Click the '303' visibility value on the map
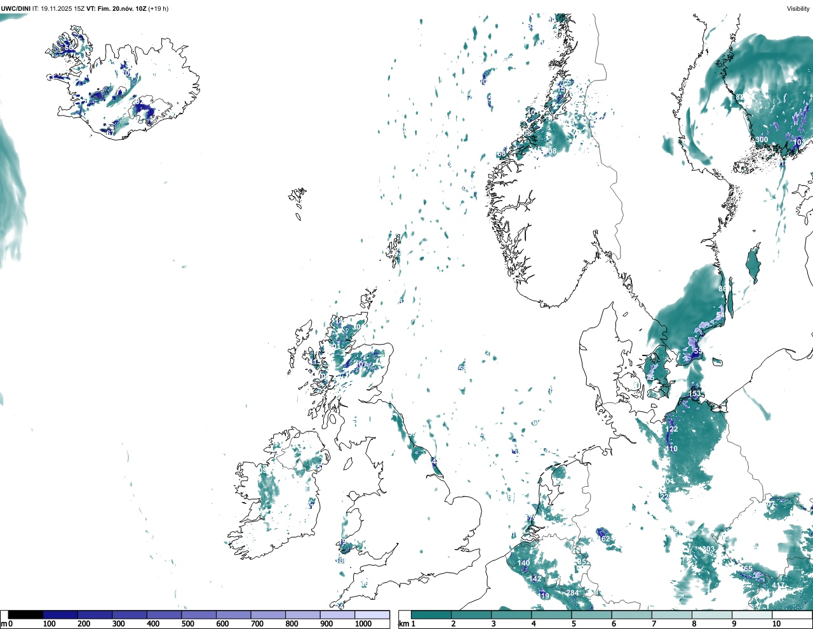Viewport: 813px width, 629px height. click(x=708, y=550)
